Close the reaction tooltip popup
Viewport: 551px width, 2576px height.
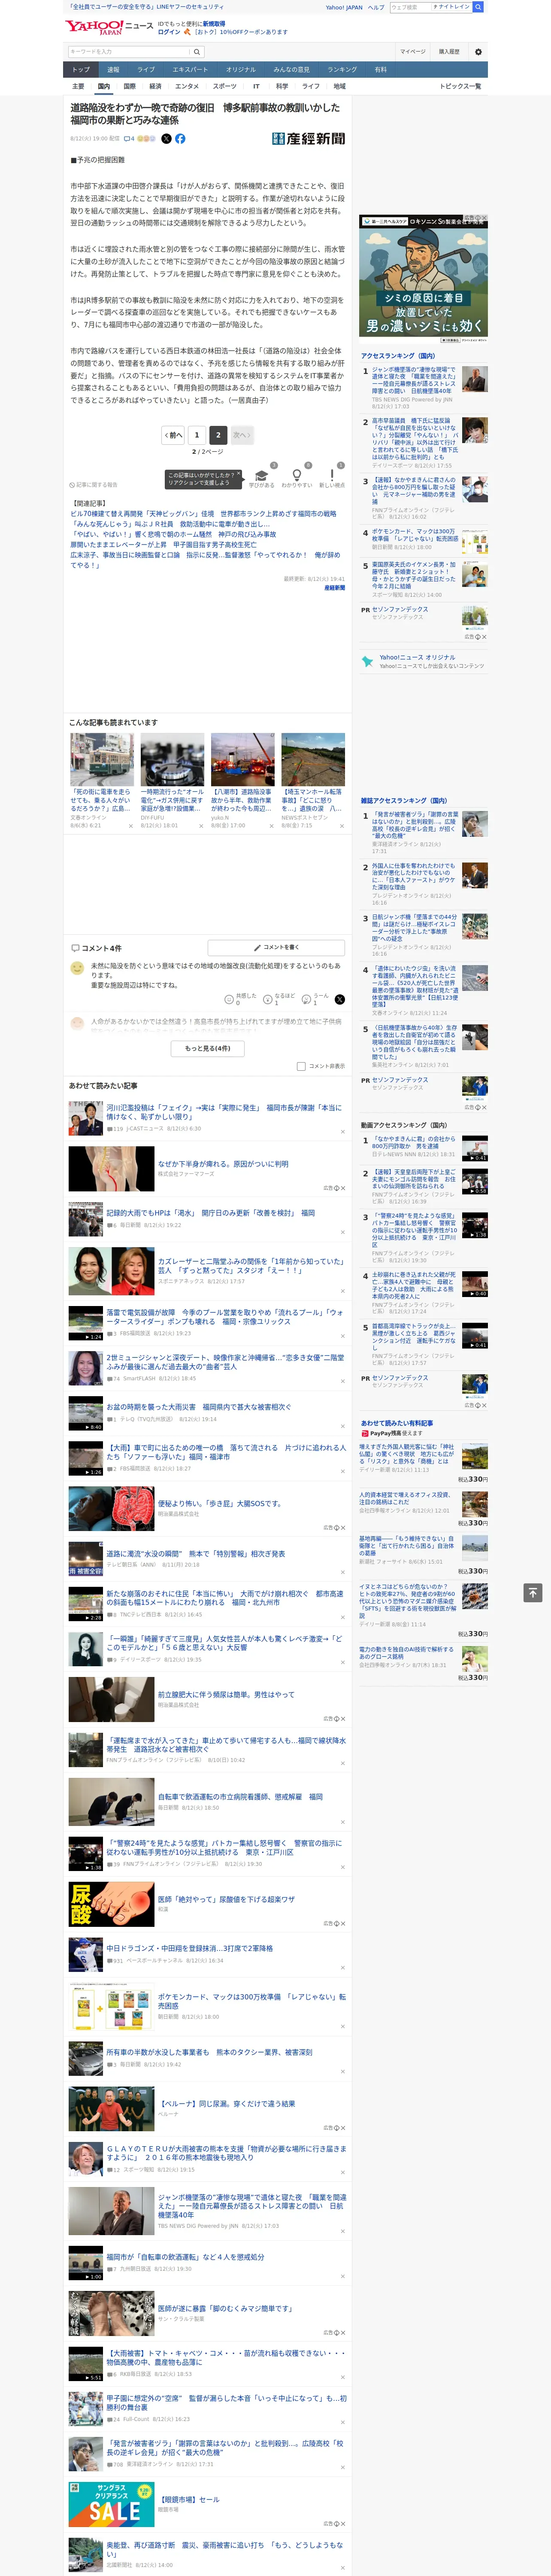click(x=240, y=475)
